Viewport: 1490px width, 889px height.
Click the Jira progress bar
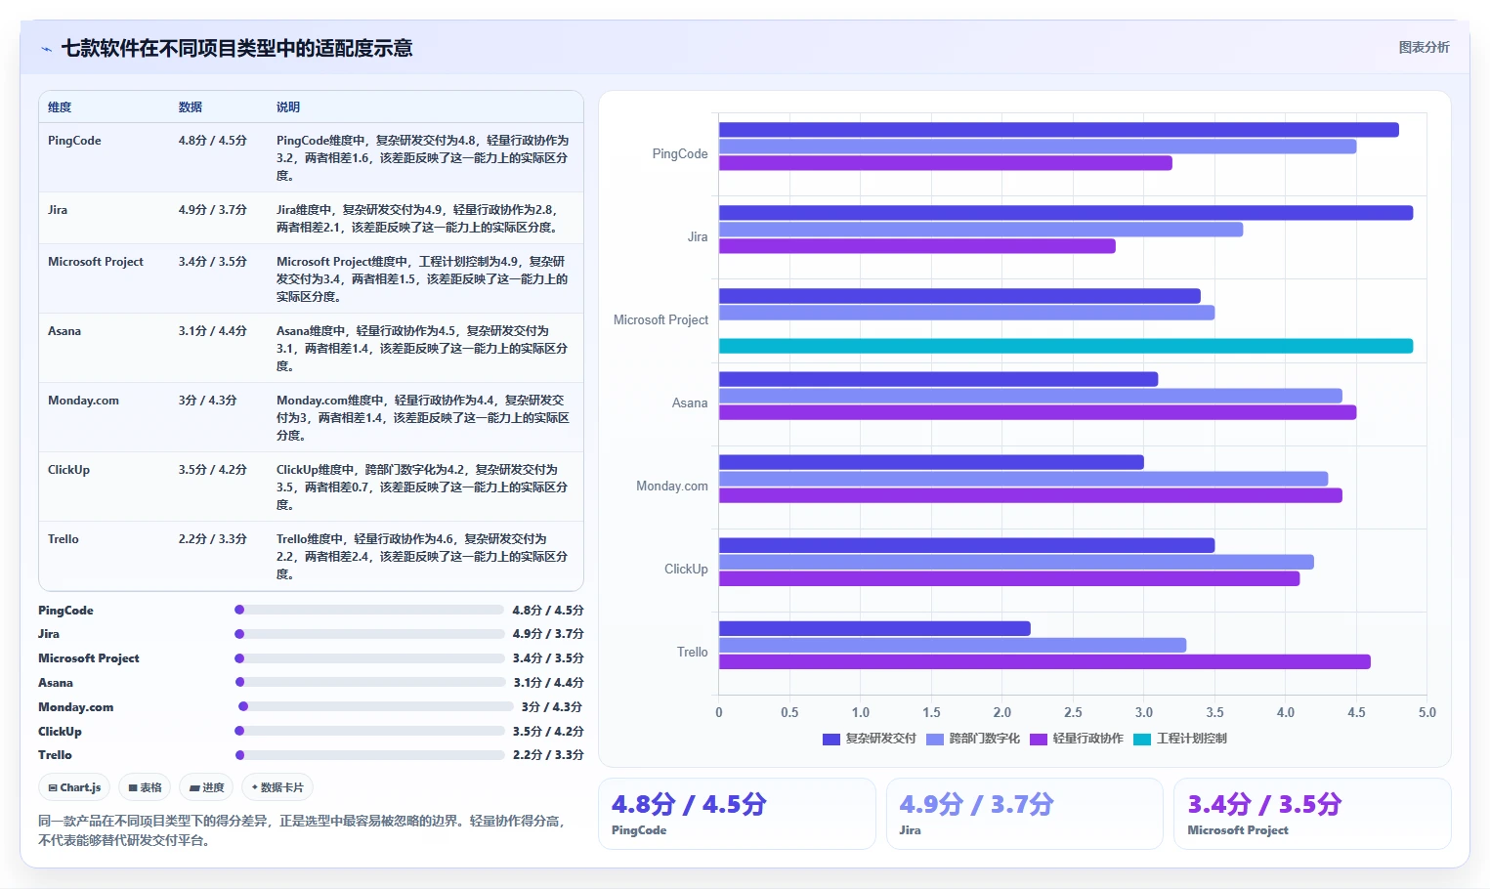369,634
